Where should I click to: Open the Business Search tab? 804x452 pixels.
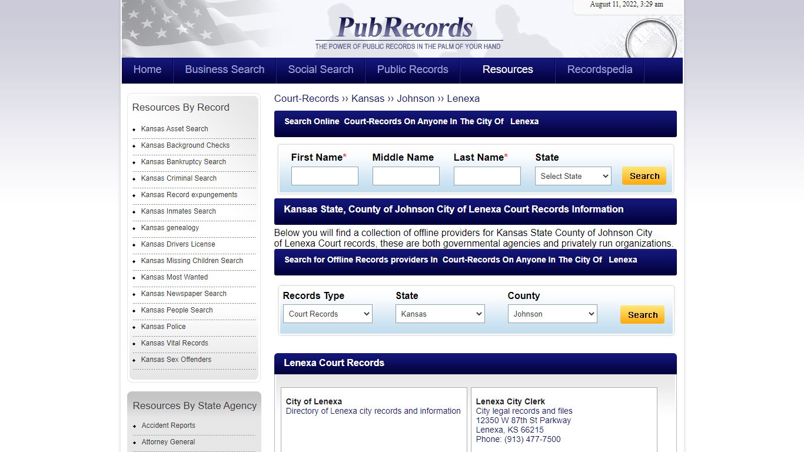point(225,69)
